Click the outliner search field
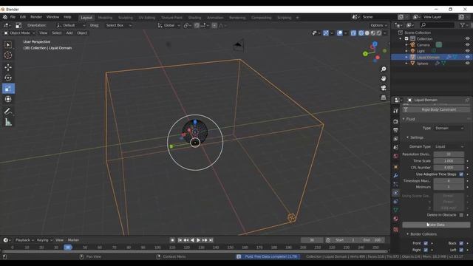 click(x=437, y=25)
